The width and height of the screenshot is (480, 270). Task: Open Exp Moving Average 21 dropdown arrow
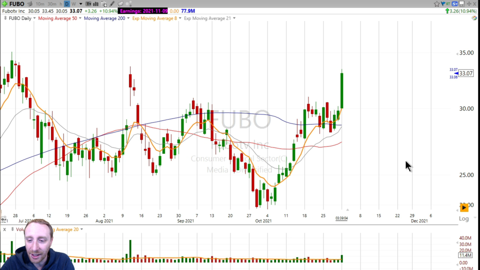tap(234, 18)
